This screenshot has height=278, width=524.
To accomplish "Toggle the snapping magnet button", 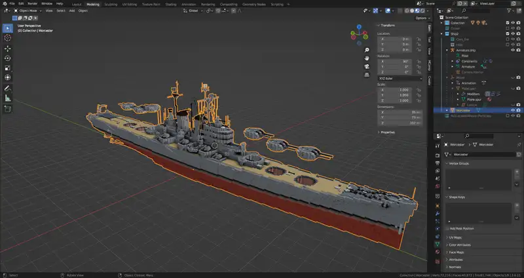I will point(218,10).
